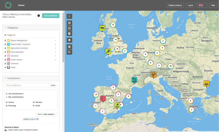219x132 pixels.
Task: Open the cluster of 4 near London
Action: pyautogui.click(x=125, y=51)
